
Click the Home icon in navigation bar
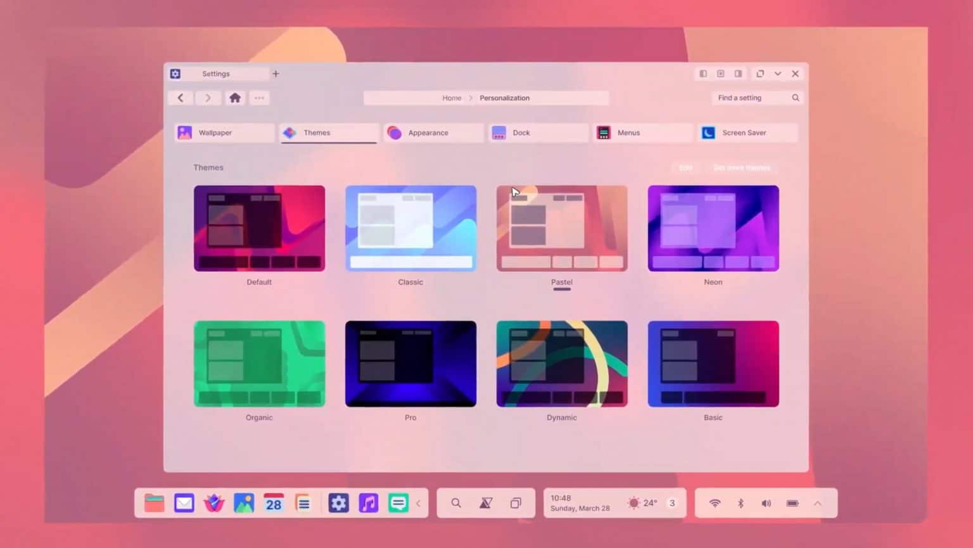235,98
